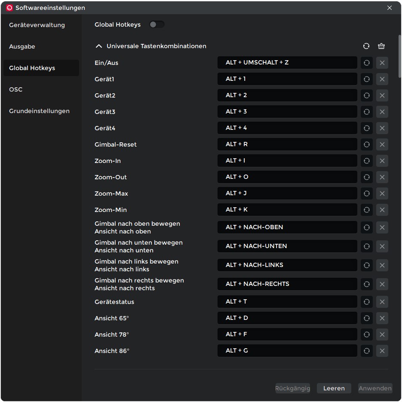Image resolution: width=402 pixels, height=402 pixels.
Task: Open the Geräteverwaltung settings tab
Action: pos(37,25)
